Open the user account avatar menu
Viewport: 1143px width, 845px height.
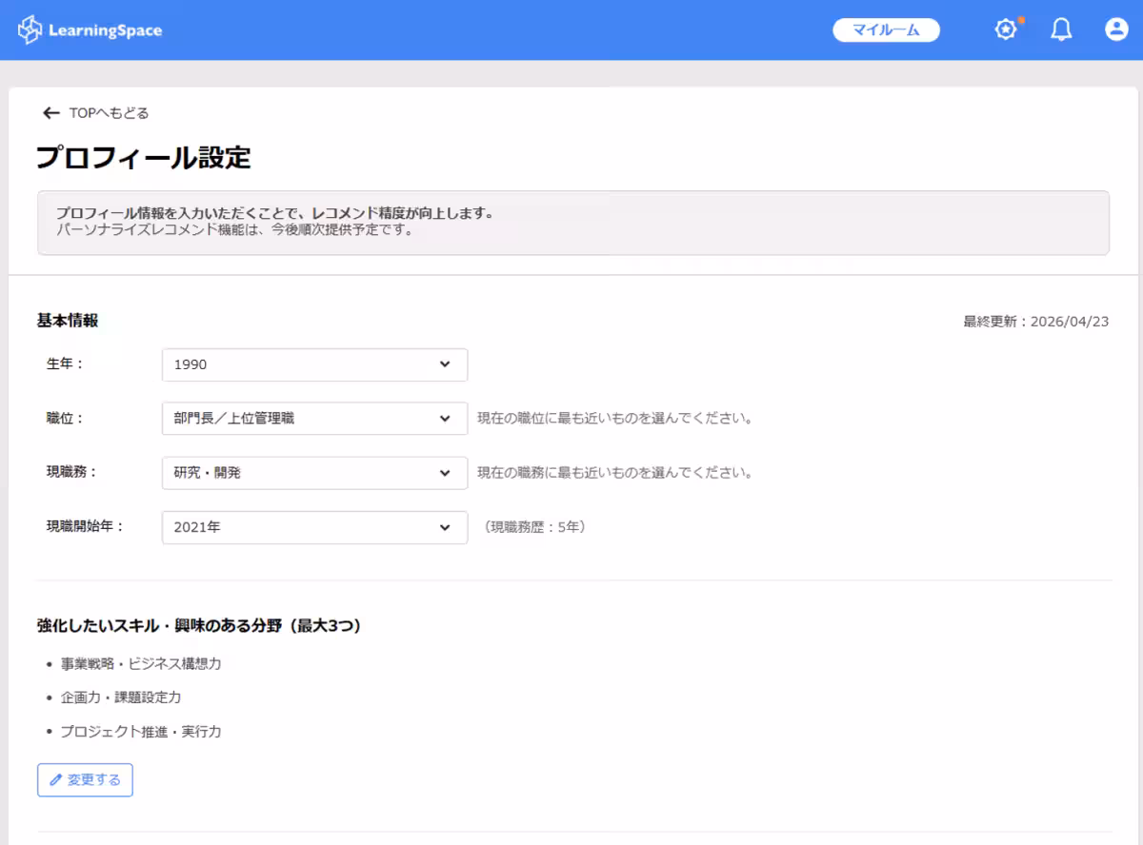pyautogui.click(x=1116, y=30)
